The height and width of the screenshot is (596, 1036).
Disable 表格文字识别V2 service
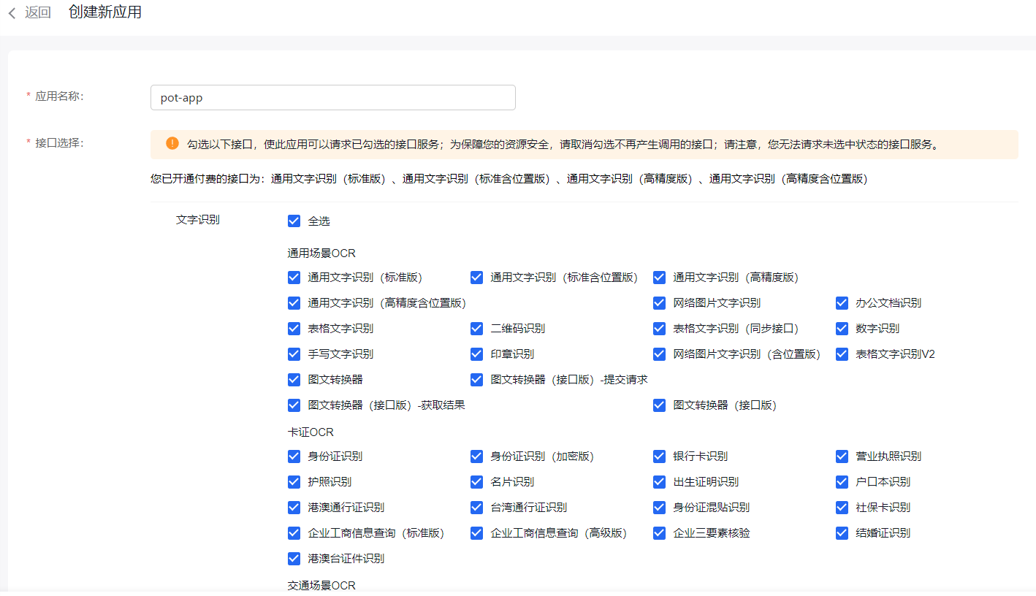pos(842,354)
